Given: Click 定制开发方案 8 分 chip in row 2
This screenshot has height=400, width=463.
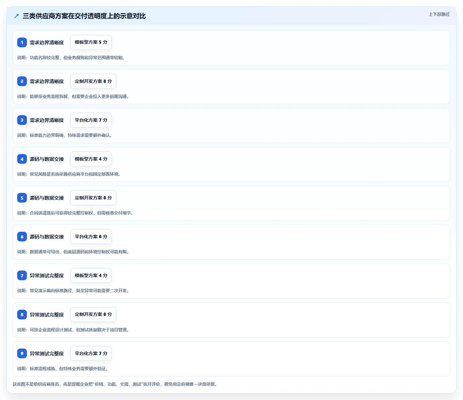Looking at the screenshot, I should 93,81.
